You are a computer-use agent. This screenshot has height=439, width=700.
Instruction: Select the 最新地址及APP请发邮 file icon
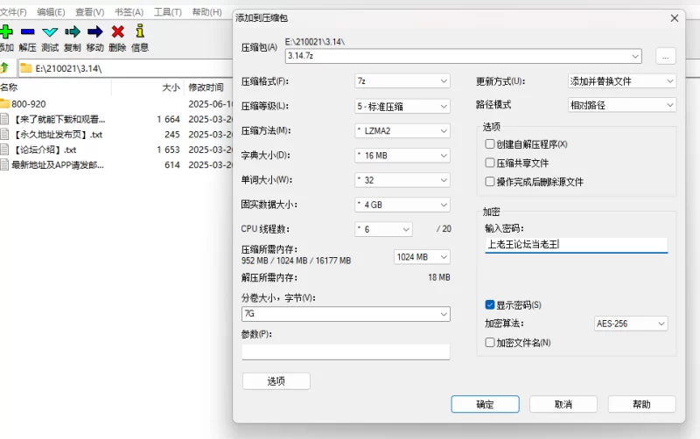pyautogui.click(x=4, y=164)
